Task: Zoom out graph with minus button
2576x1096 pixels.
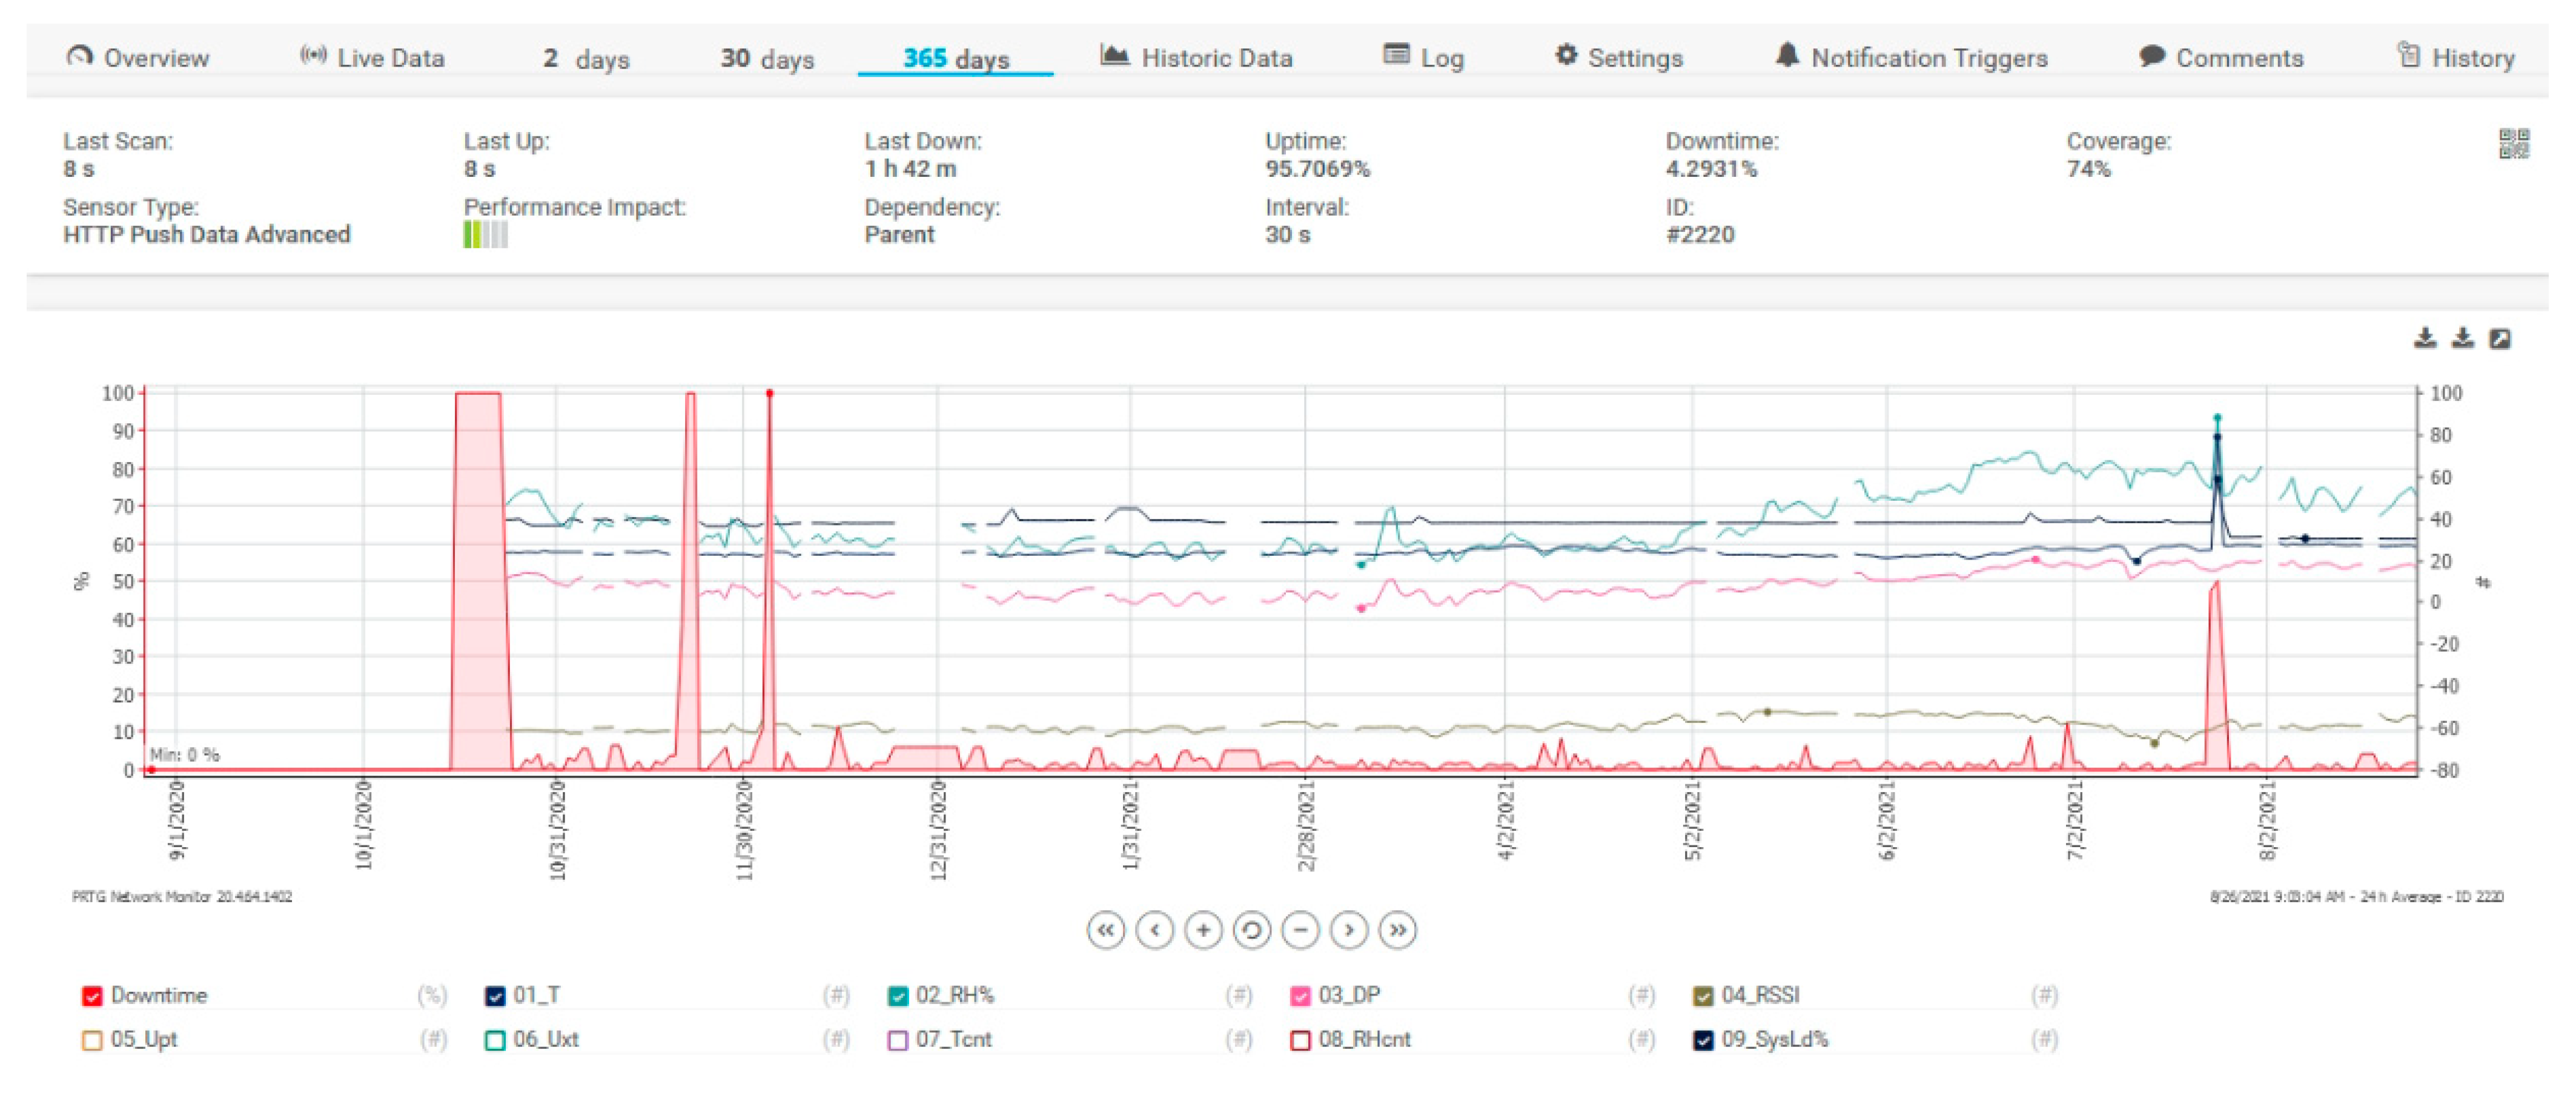Action: pos(1300,931)
